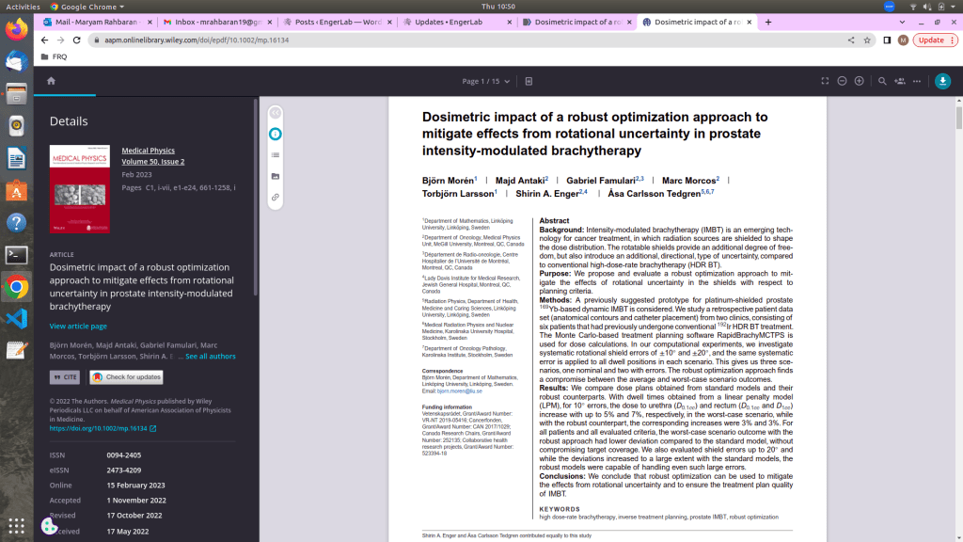The width and height of the screenshot is (963, 542).
Task: Enter presentation fullscreen mode
Action: (x=825, y=81)
